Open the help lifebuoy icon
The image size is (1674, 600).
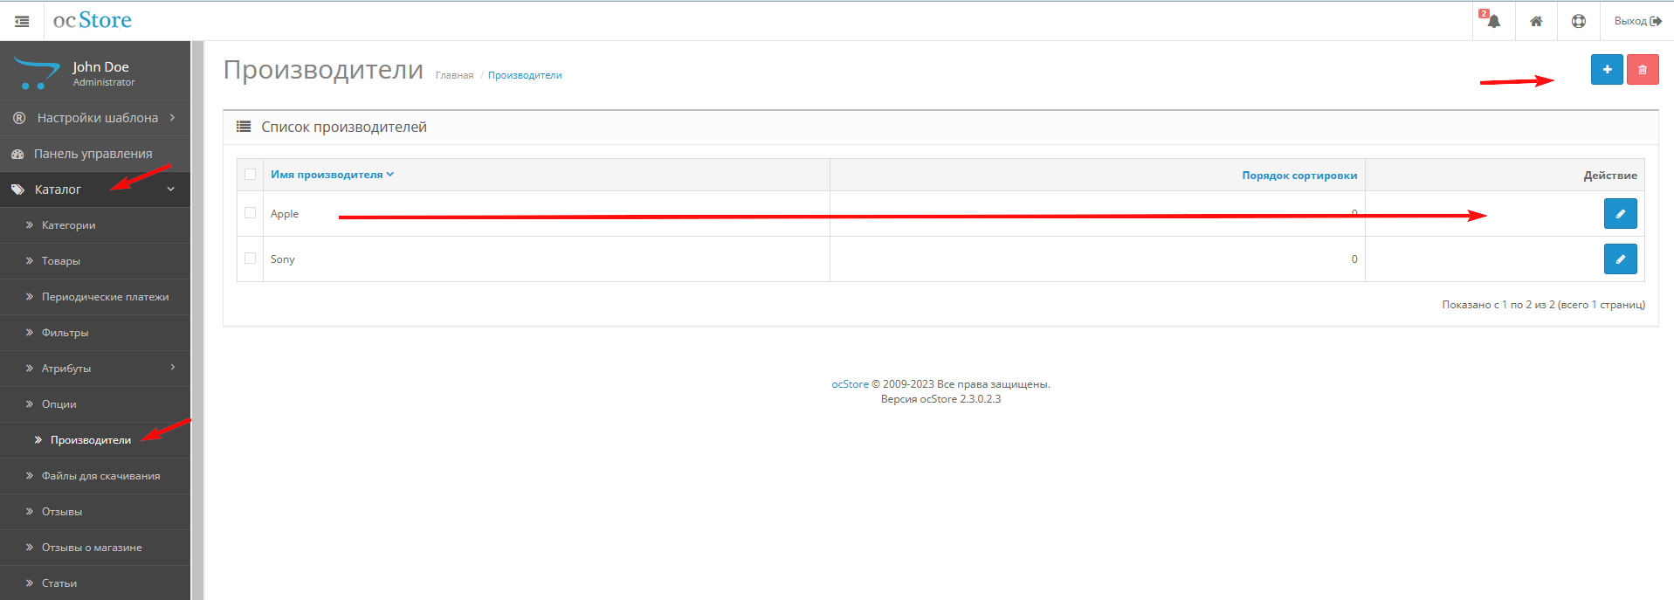1579,21
